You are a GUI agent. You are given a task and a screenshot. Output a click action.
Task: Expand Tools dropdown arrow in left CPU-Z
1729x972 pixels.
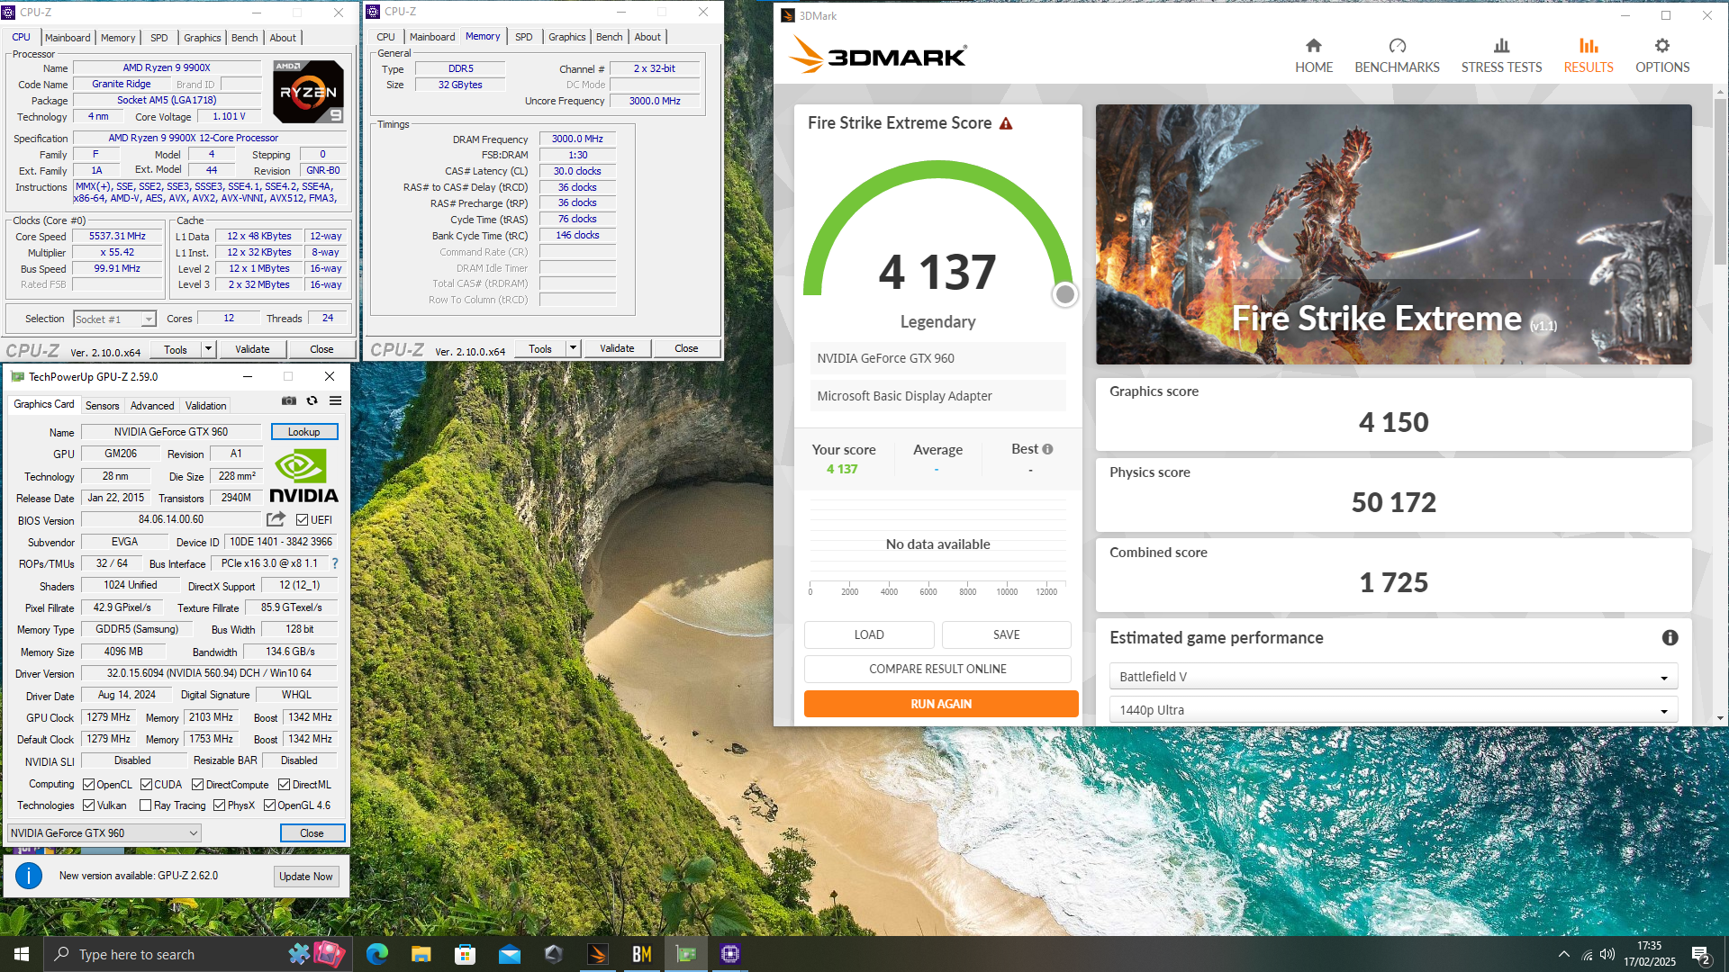(x=208, y=349)
